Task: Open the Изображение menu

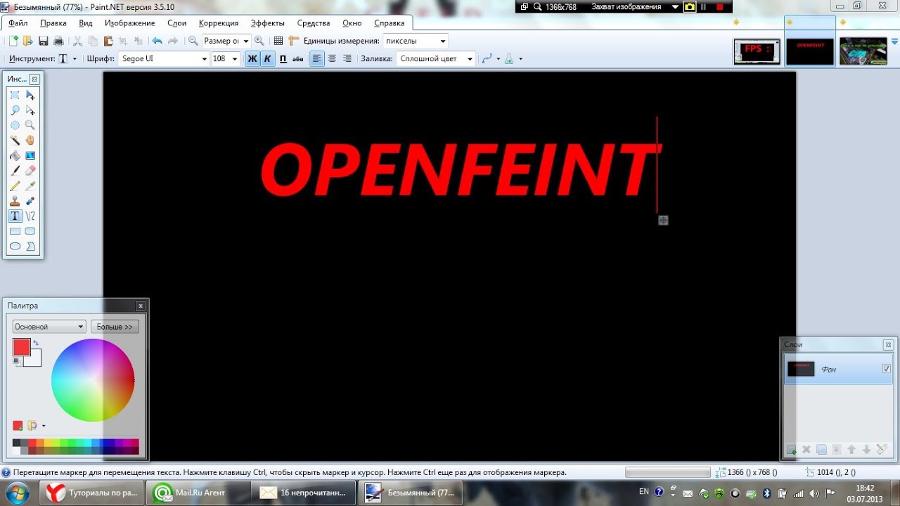Action: pyautogui.click(x=129, y=23)
